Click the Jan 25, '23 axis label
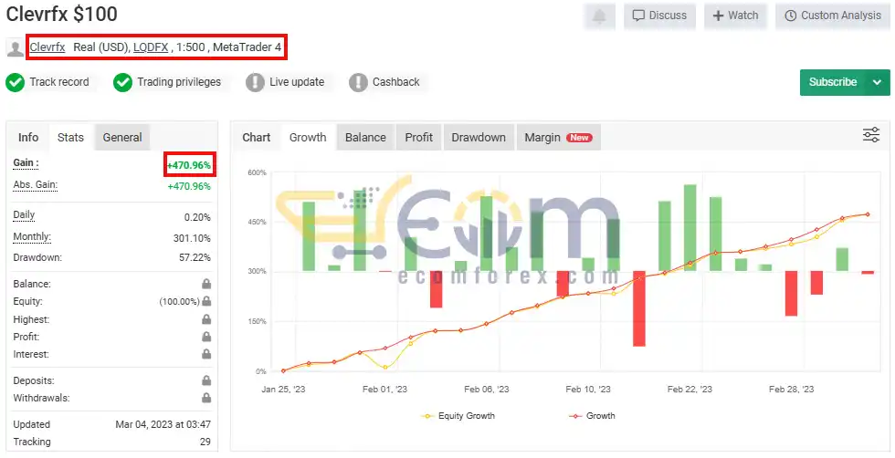 pos(283,389)
